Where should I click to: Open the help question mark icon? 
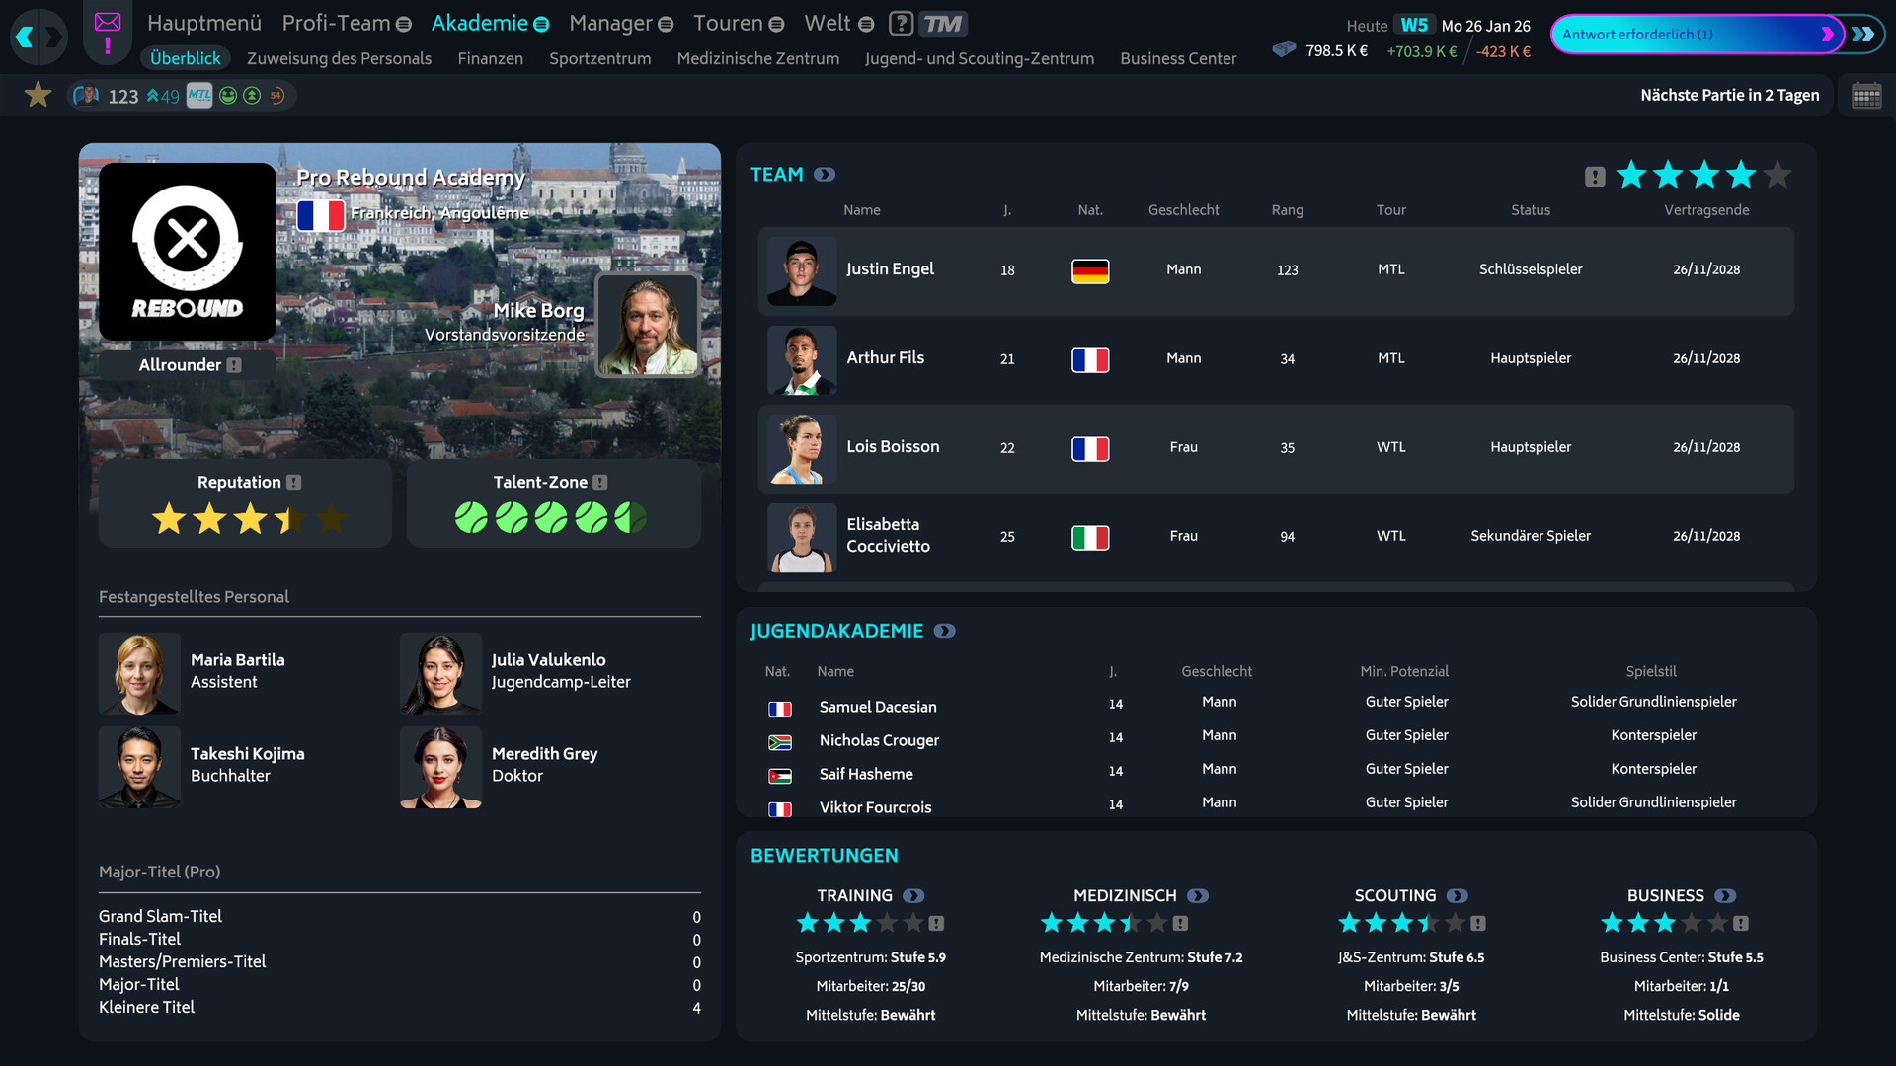(x=901, y=23)
